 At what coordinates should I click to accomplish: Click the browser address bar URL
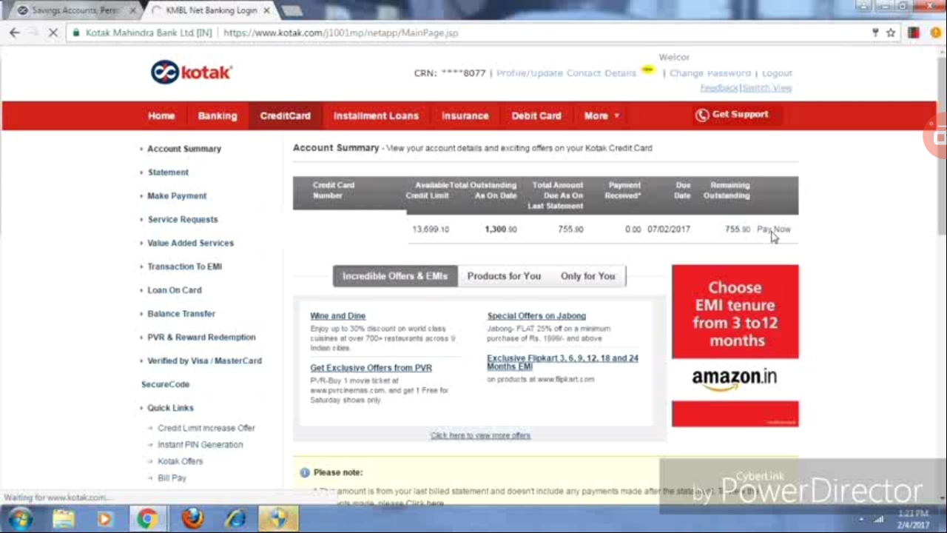coord(340,33)
